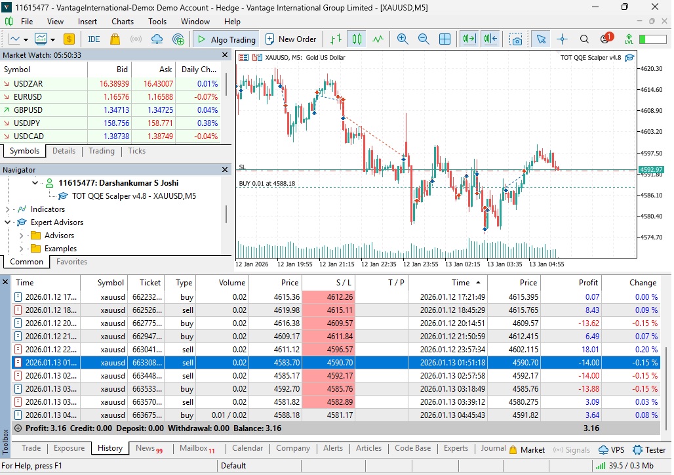Click the MetaTrader app icon beside File menu
Screen dimensions: 674x475
pos(9,21)
